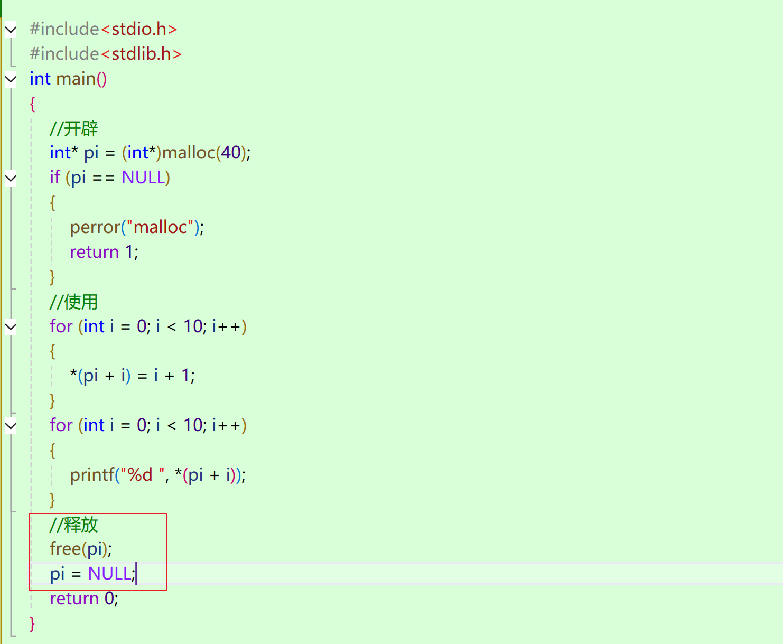Click the perror("malloc") statement
Image resolution: width=783 pixels, height=644 pixels.
click(x=137, y=227)
